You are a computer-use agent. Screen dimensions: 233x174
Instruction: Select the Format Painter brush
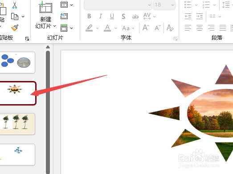15,28
